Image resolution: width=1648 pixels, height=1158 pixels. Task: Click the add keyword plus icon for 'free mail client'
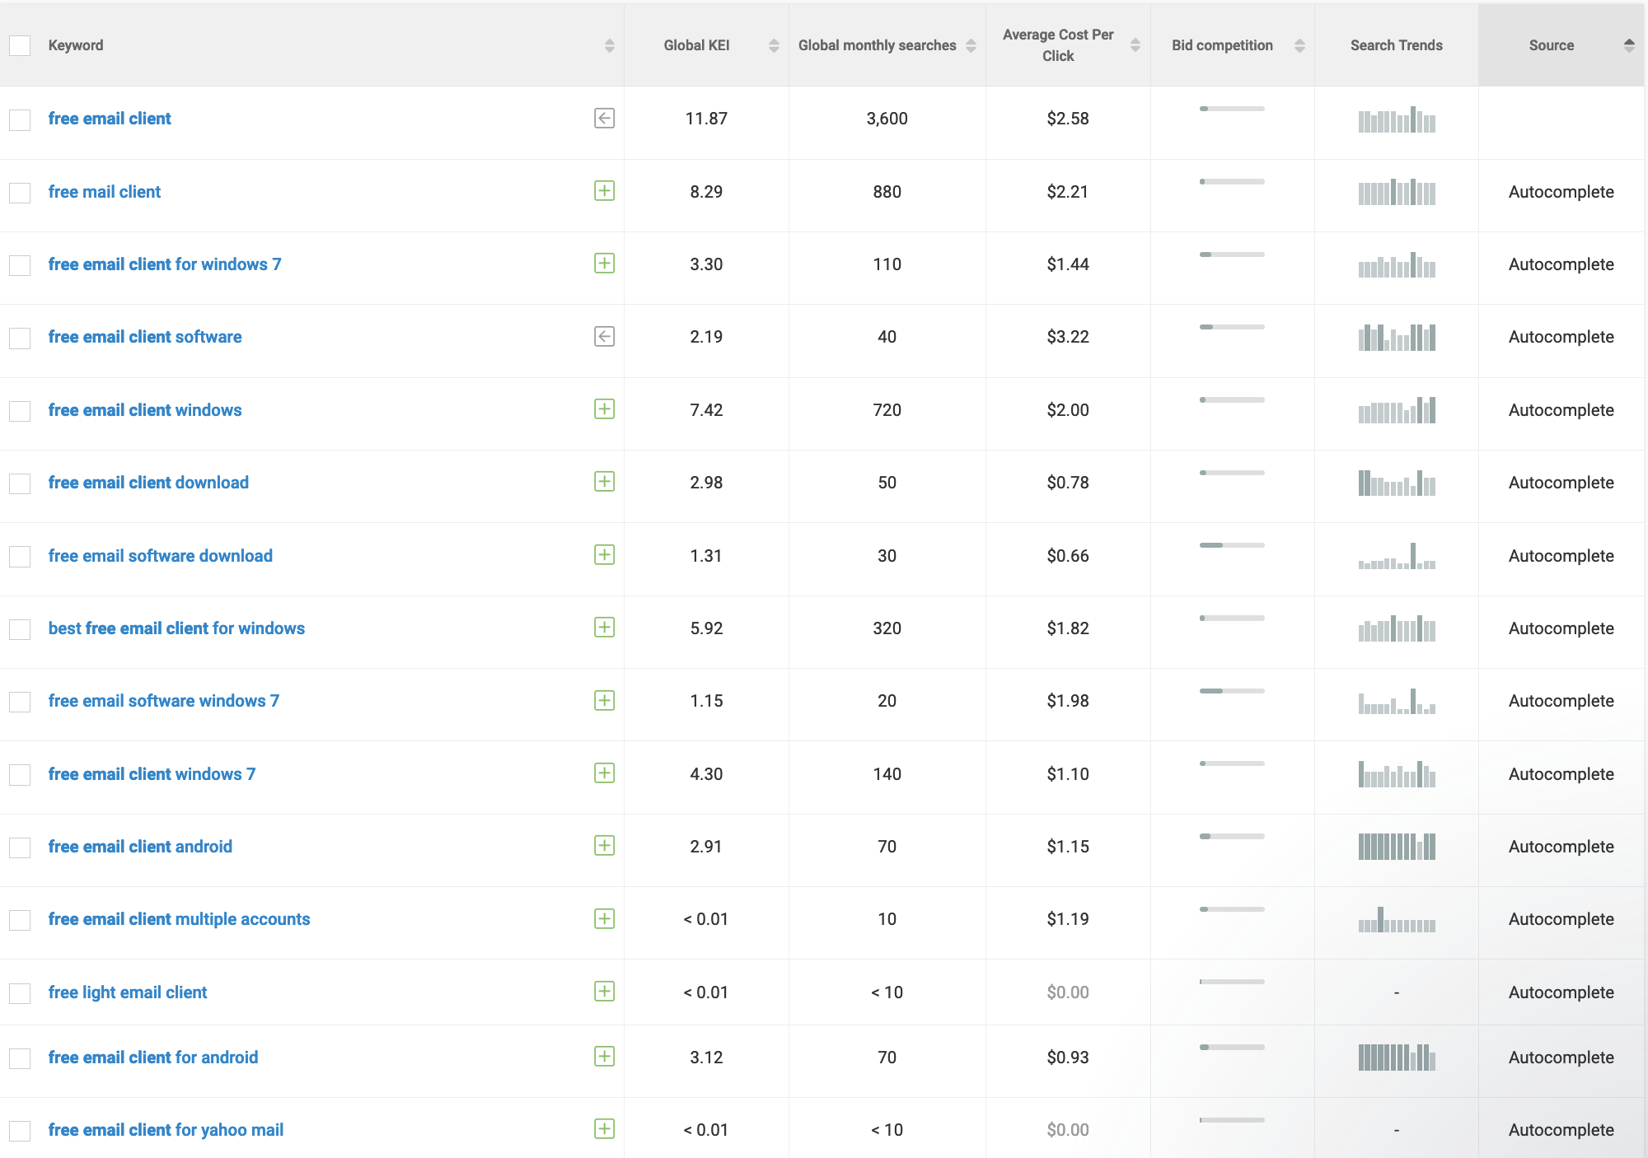(x=606, y=191)
